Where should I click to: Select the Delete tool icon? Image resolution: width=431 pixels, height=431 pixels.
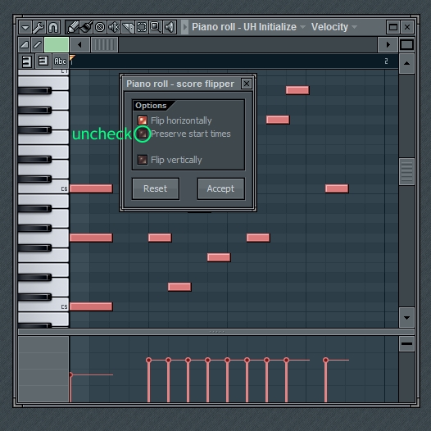tap(100, 27)
